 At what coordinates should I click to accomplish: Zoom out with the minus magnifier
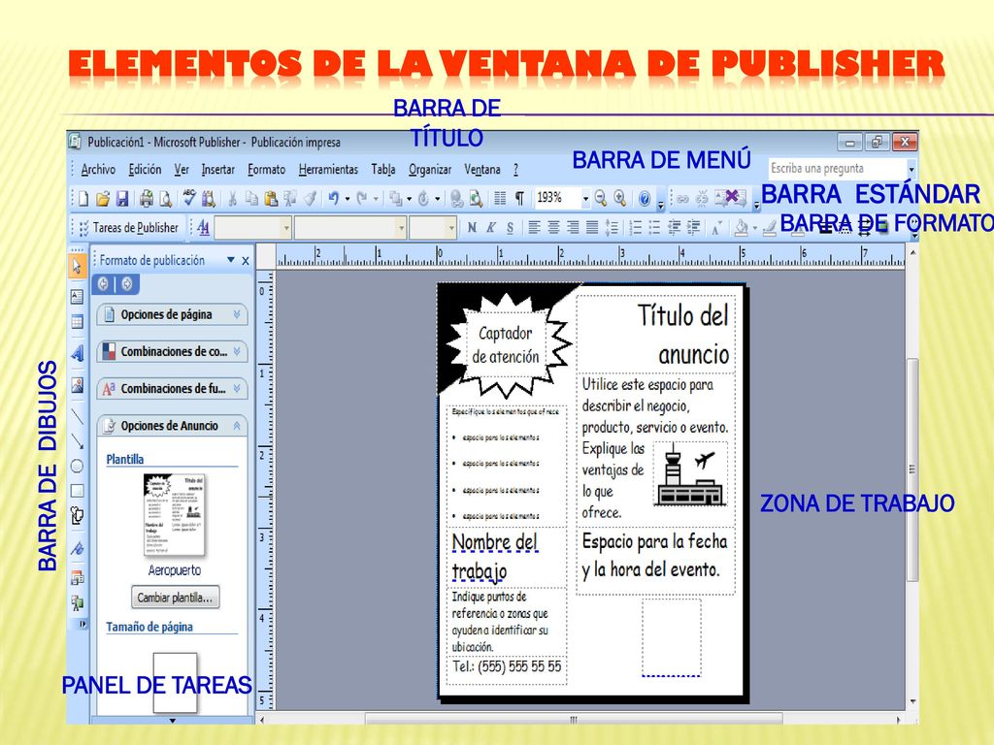600,198
